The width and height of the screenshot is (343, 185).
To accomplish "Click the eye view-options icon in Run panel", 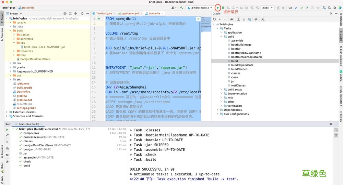I will (x=7, y=148).
